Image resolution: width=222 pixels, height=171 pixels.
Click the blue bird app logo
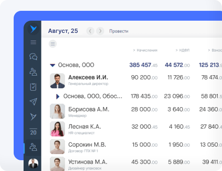tap(33, 29)
